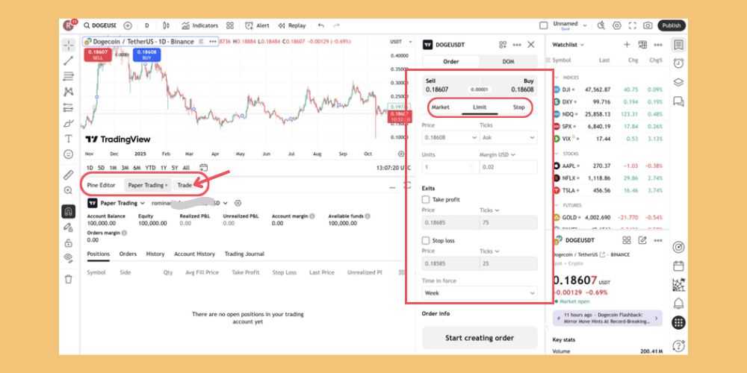Click the Start creating order button
The width and height of the screenshot is (747, 373).
pos(480,338)
